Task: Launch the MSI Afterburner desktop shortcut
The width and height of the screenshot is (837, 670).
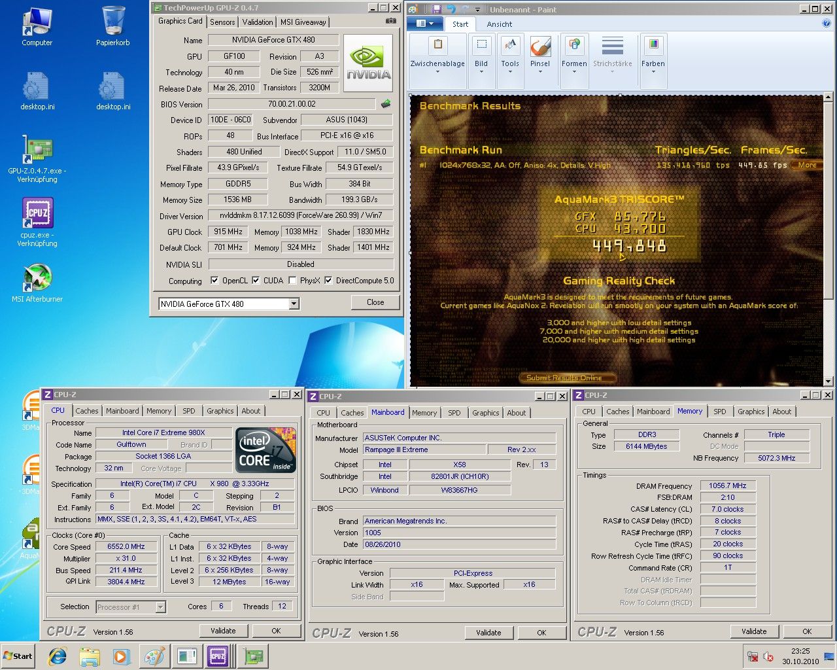Action: 37,283
